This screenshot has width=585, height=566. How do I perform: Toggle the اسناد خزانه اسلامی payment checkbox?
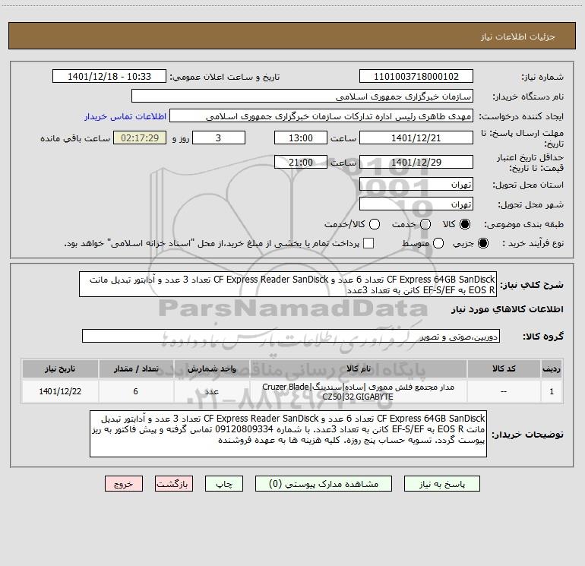click(x=368, y=243)
